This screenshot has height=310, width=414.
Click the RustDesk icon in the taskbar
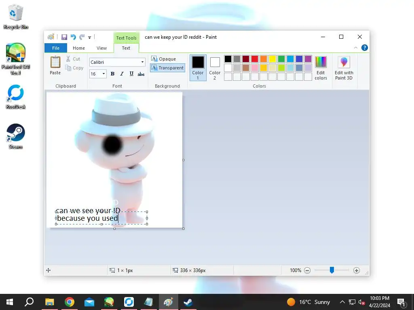[129, 302]
